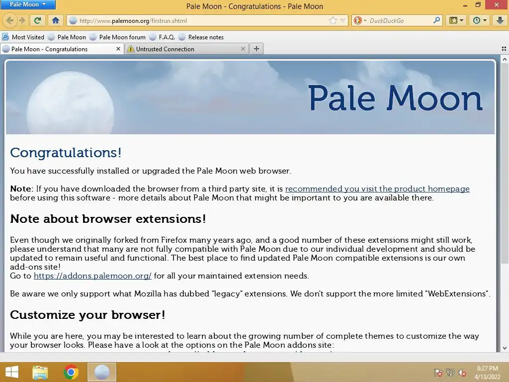The width and height of the screenshot is (509, 382).
Task: Restore down the Pale Moon window
Action: coord(478,5)
